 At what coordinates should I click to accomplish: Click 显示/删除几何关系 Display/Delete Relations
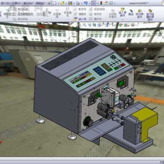[x=47, y=13]
